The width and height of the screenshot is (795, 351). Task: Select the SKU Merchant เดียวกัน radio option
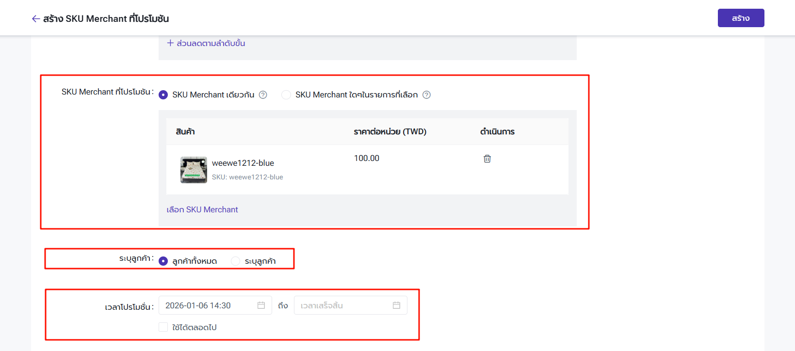click(x=163, y=95)
